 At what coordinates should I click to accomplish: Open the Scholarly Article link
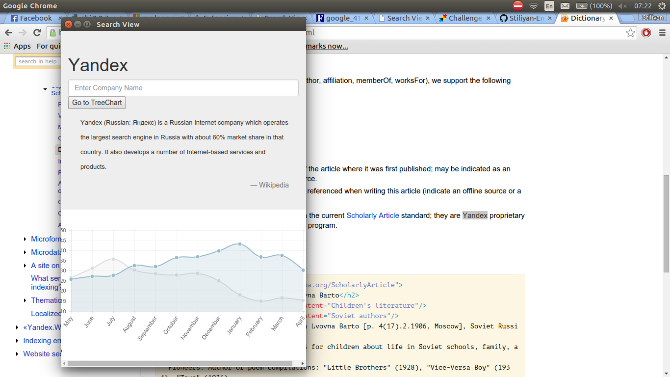(373, 215)
